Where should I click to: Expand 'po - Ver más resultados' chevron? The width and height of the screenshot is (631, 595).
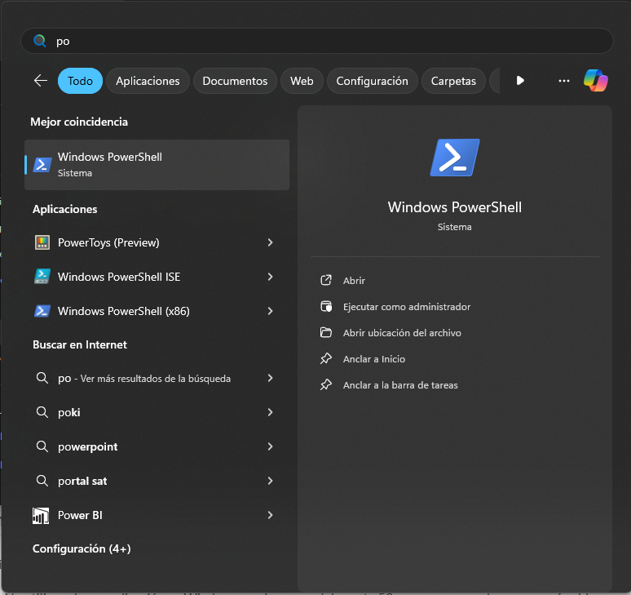click(270, 378)
